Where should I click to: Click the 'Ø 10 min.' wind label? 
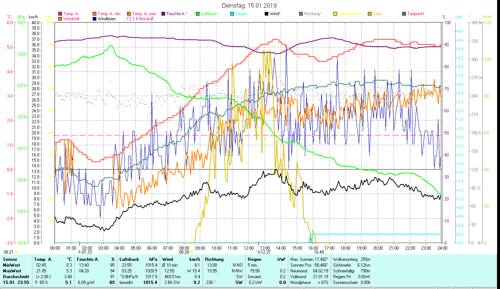[170, 265]
